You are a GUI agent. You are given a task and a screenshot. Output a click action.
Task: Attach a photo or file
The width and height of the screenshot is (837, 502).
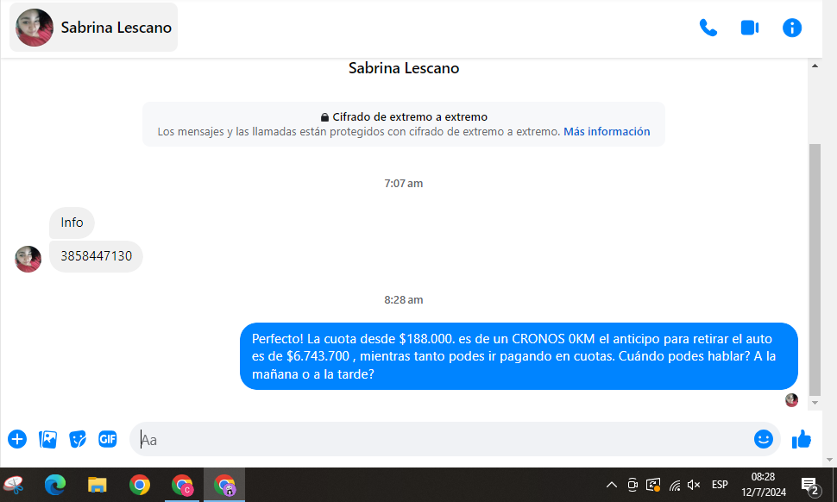click(x=47, y=439)
